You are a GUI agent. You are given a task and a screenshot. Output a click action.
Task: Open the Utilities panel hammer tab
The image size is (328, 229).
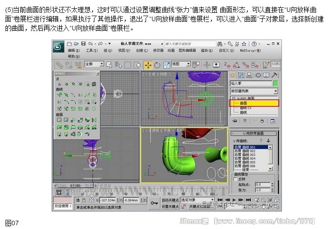(275, 75)
